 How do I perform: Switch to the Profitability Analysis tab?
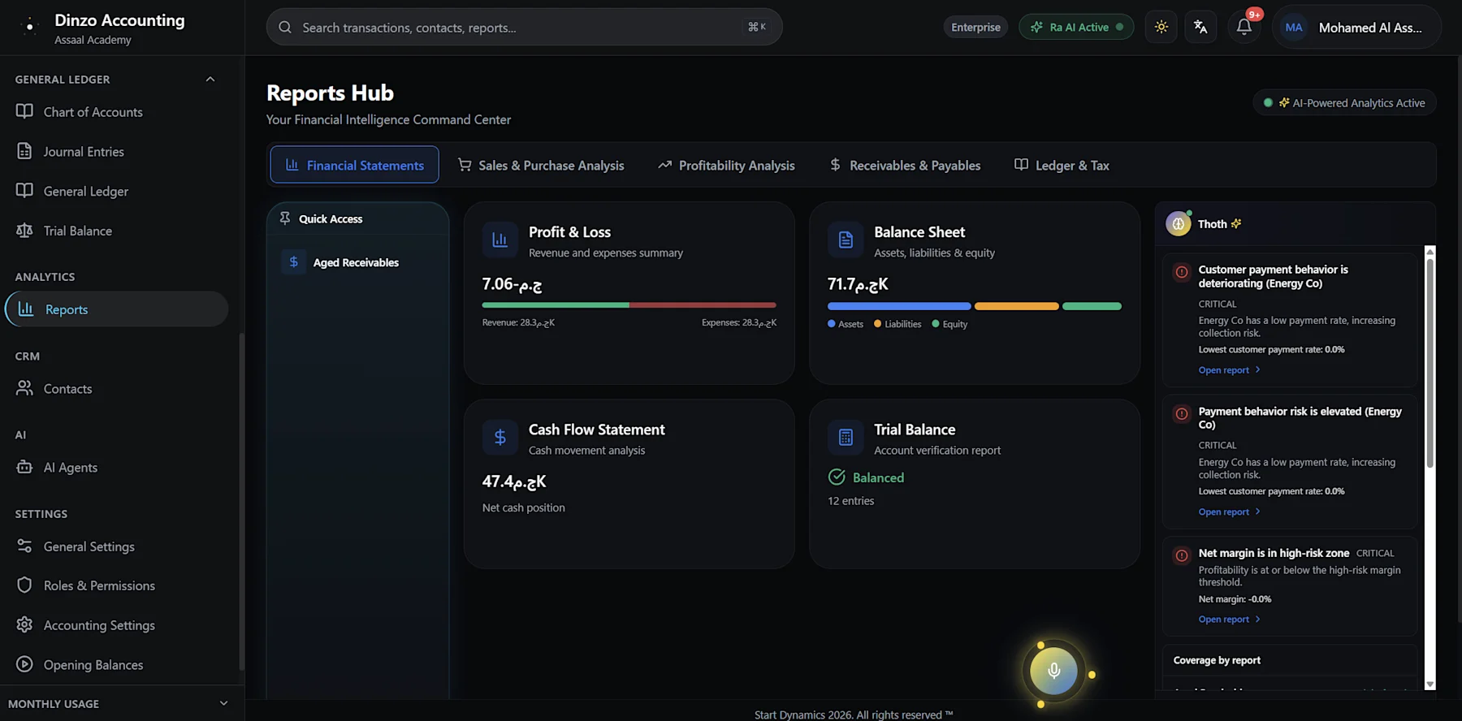726,165
